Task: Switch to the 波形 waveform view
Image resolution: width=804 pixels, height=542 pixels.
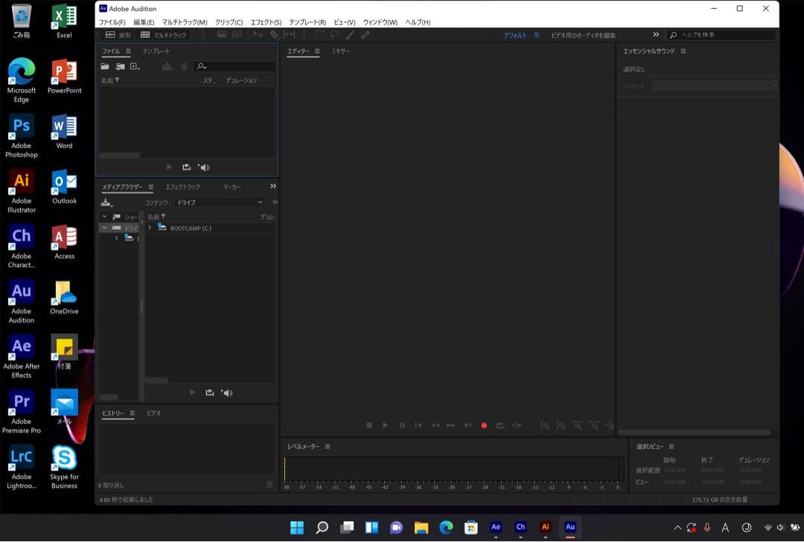Action: point(118,35)
